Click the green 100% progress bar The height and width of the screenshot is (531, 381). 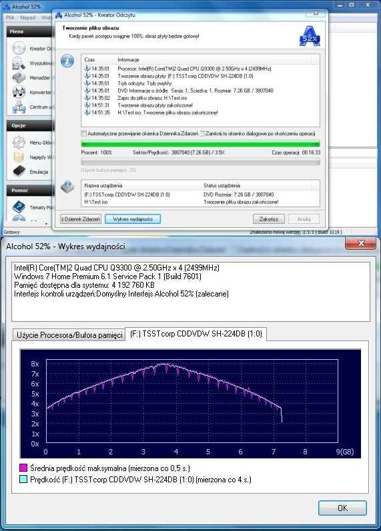coord(200,144)
